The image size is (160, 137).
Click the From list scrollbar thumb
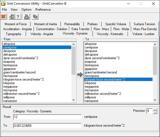pos(73,61)
